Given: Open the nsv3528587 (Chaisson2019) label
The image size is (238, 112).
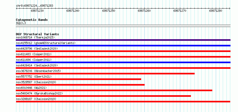Looking at the screenshot, I should 36,82.
